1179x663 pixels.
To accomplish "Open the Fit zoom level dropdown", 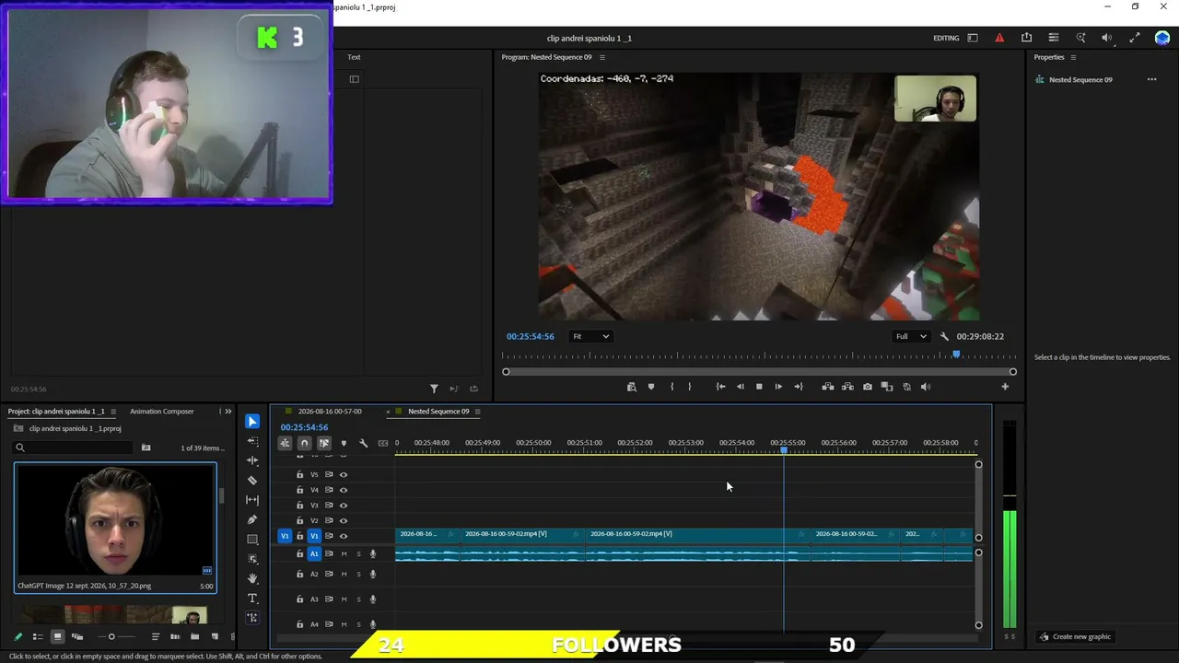I will point(590,336).
